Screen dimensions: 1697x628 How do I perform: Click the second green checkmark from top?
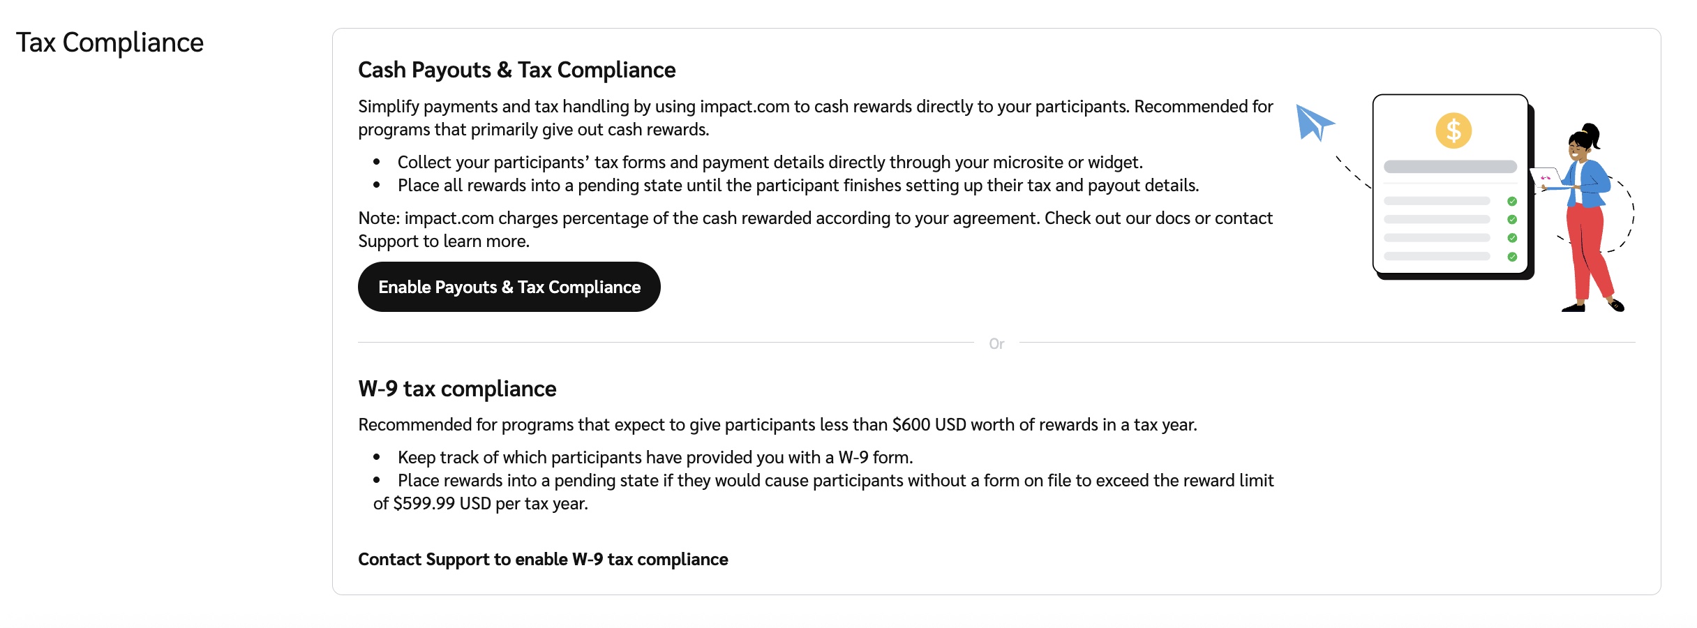(x=1511, y=219)
